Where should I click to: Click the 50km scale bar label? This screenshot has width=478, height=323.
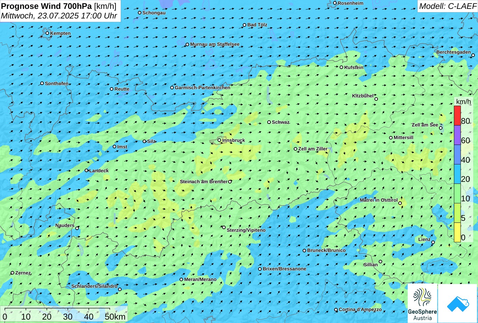(x=115, y=317)
